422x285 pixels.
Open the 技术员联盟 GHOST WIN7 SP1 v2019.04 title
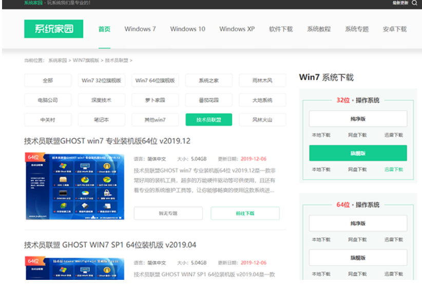tap(110, 244)
